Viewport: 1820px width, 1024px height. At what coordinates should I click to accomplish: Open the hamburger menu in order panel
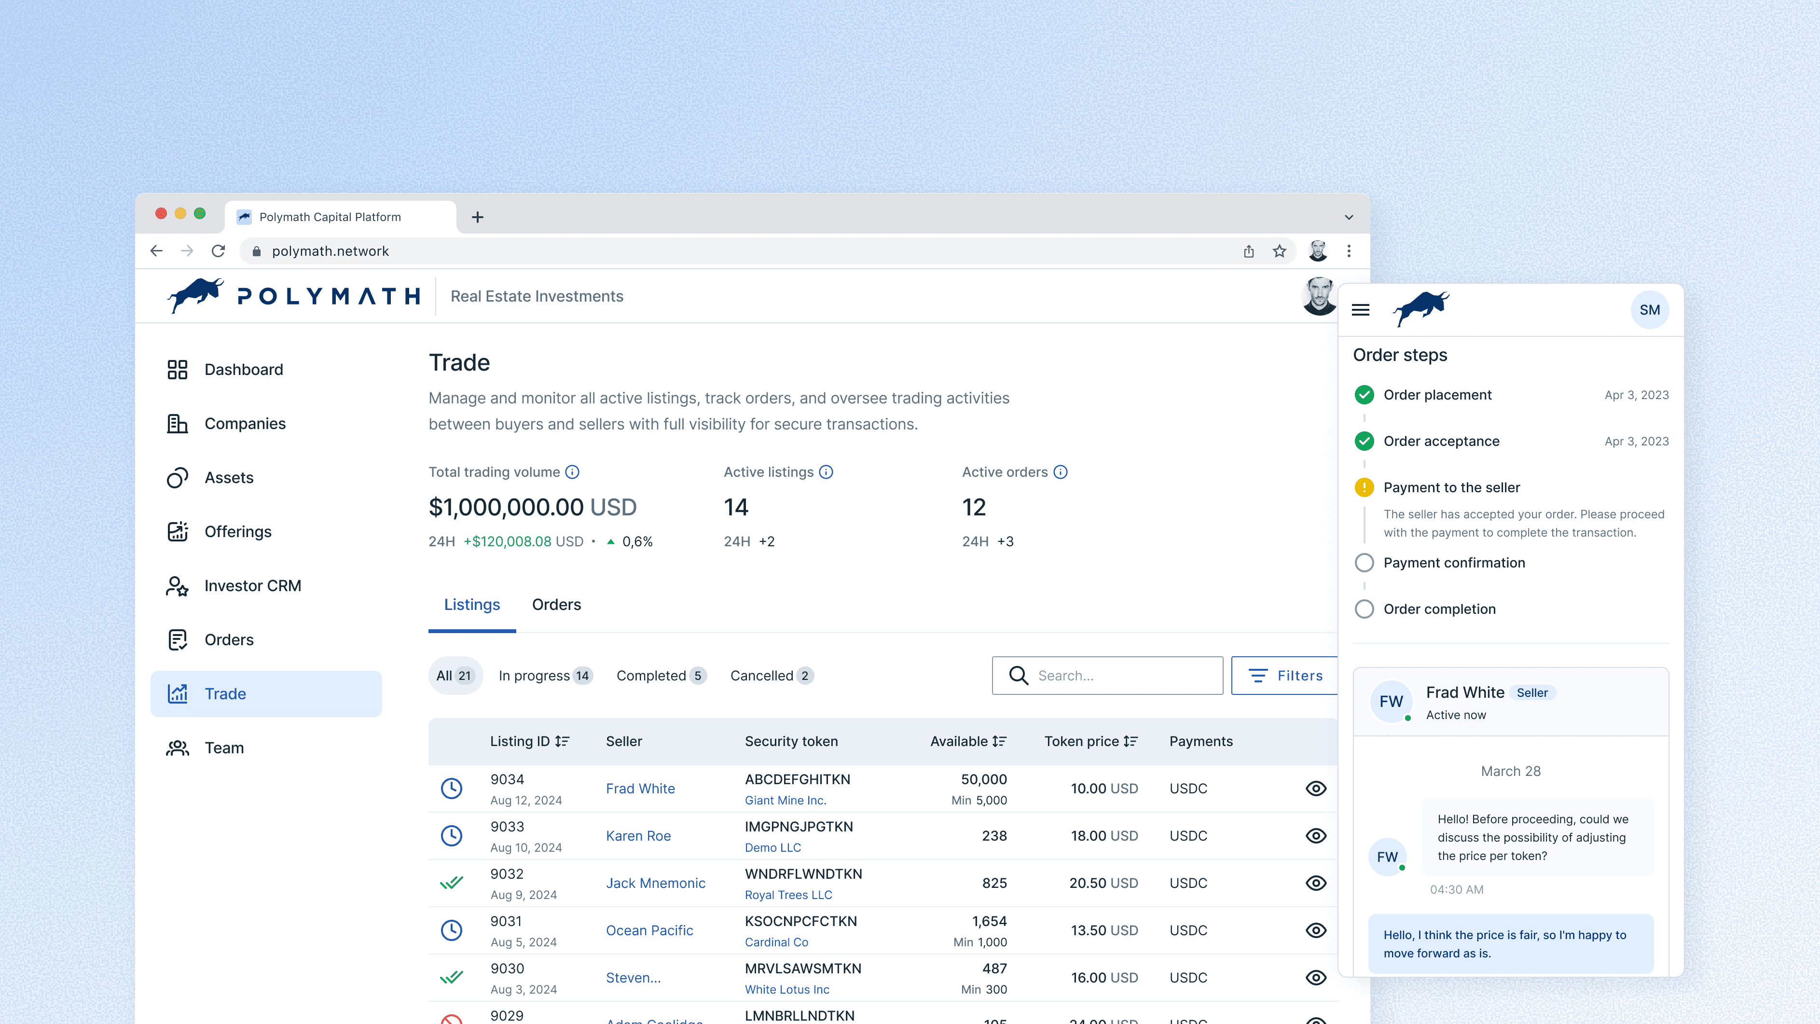(1360, 309)
